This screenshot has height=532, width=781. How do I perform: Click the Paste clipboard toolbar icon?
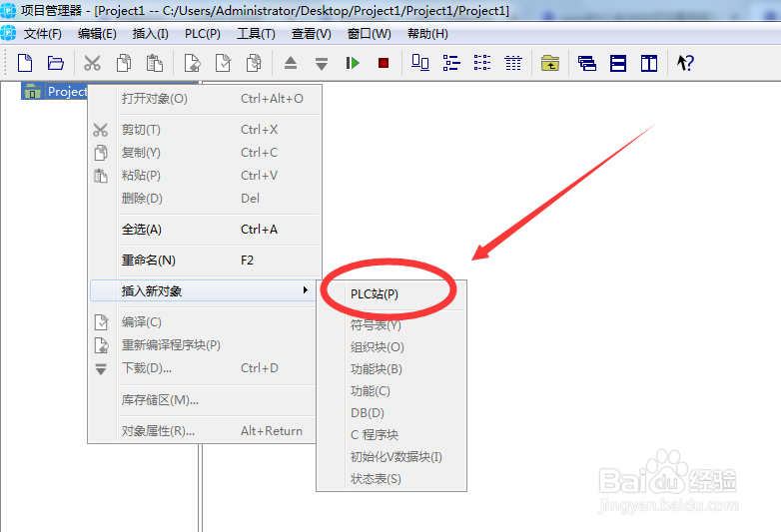click(155, 63)
